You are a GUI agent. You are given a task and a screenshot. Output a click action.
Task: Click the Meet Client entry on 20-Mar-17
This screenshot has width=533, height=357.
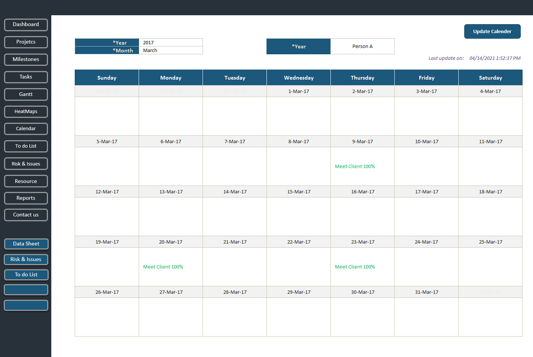[163, 267]
